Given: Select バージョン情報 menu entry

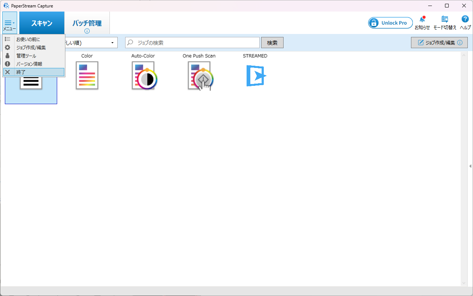Looking at the screenshot, I should (29, 64).
